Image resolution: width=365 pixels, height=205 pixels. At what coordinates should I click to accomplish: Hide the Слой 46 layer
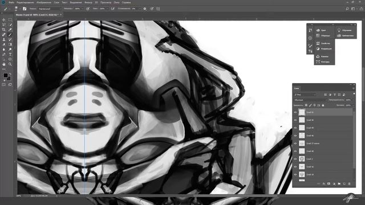click(x=295, y=136)
